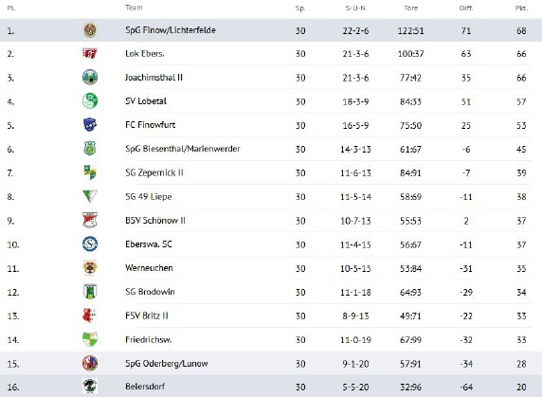Open the BSV Schönow II team page
The width and height of the screenshot is (542, 397).
155,221
